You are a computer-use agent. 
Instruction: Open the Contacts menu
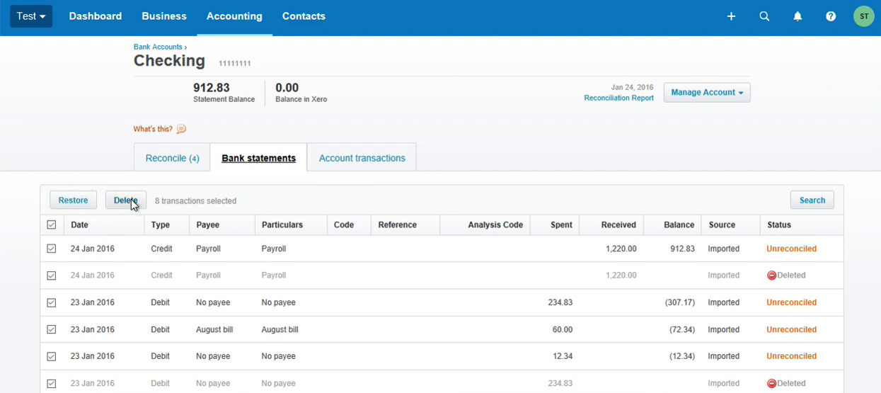(304, 16)
